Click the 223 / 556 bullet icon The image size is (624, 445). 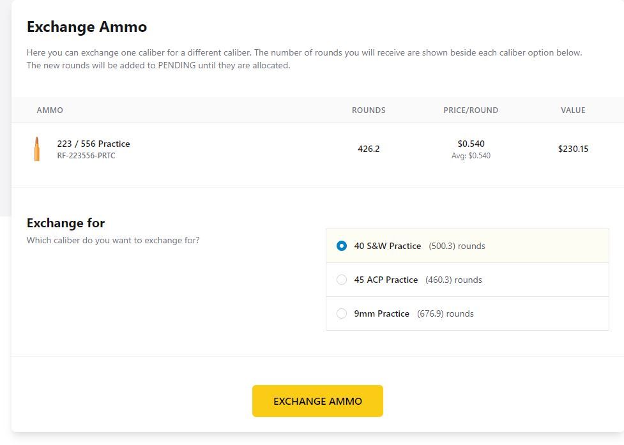point(36,149)
